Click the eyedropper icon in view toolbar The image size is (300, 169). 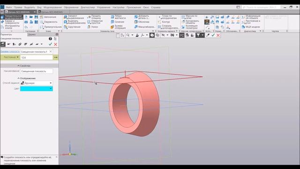click(x=208, y=35)
